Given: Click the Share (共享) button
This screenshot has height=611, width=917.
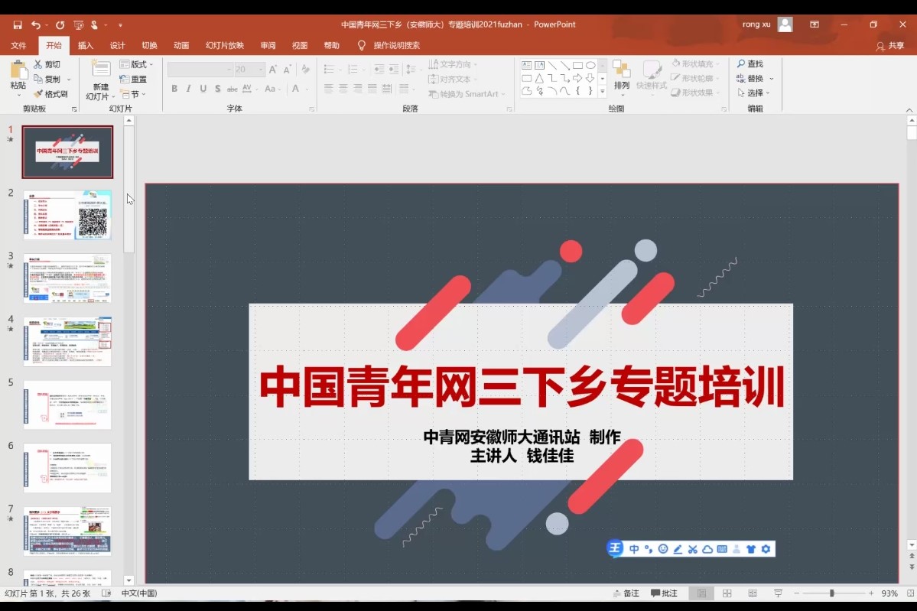Looking at the screenshot, I should [890, 46].
